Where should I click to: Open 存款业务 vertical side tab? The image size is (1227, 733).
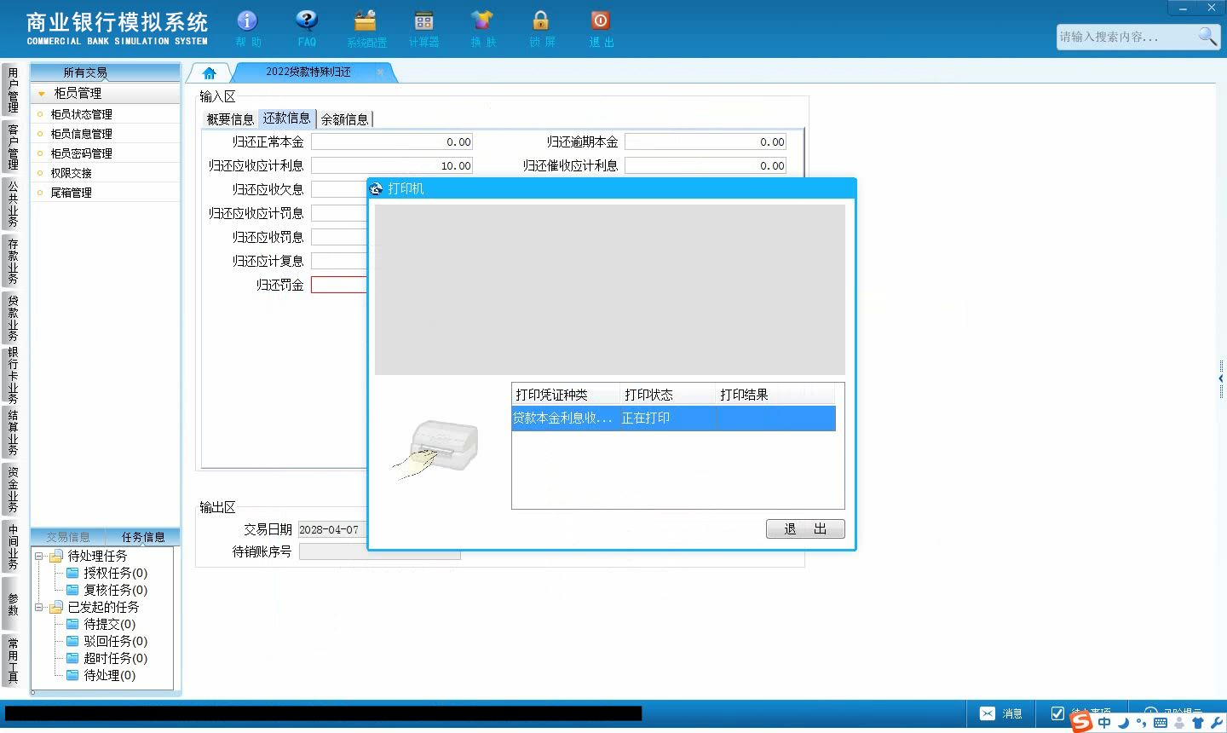pyautogui.click(x=13, y=261)
